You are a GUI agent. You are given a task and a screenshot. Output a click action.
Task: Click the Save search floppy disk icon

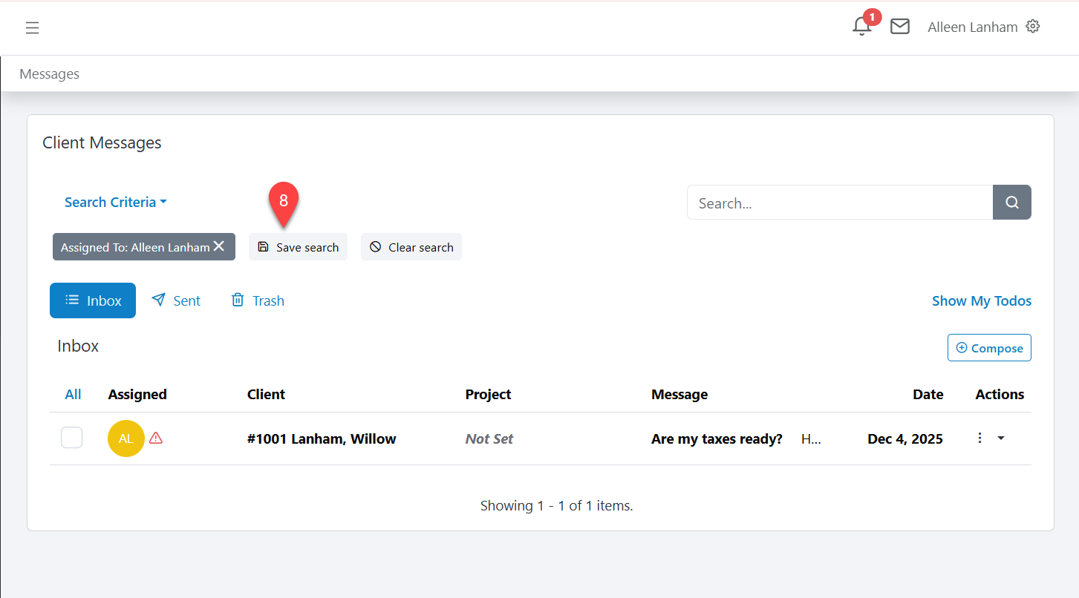[x=264, y=246]
